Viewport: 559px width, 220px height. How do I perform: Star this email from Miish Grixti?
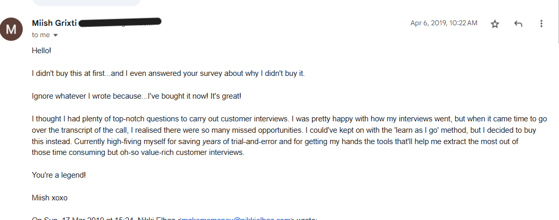[494, 24]
